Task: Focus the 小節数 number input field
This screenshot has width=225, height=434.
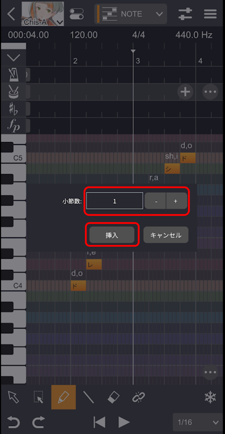Action: (x=115, y=201)
